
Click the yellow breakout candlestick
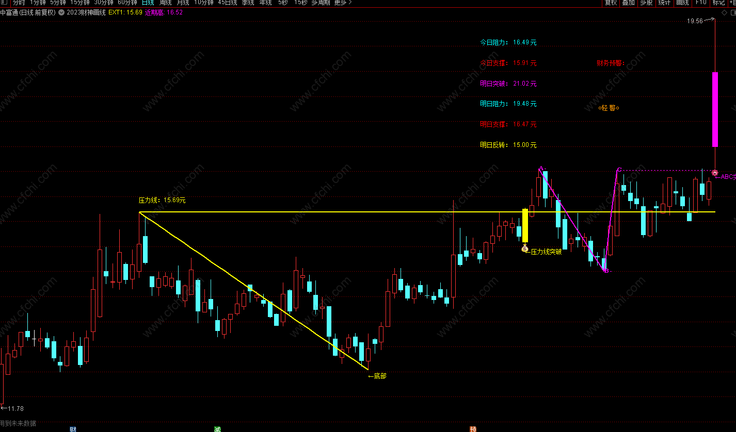(525, 225)
